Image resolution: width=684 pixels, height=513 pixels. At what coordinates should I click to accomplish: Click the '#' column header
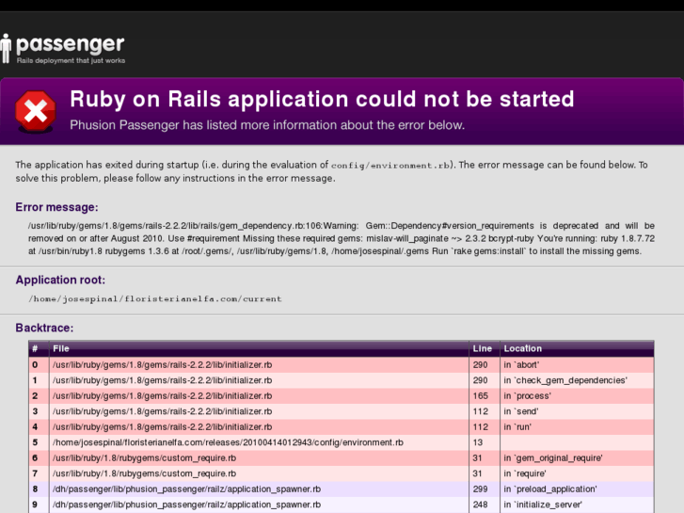[x=35, y=348]
